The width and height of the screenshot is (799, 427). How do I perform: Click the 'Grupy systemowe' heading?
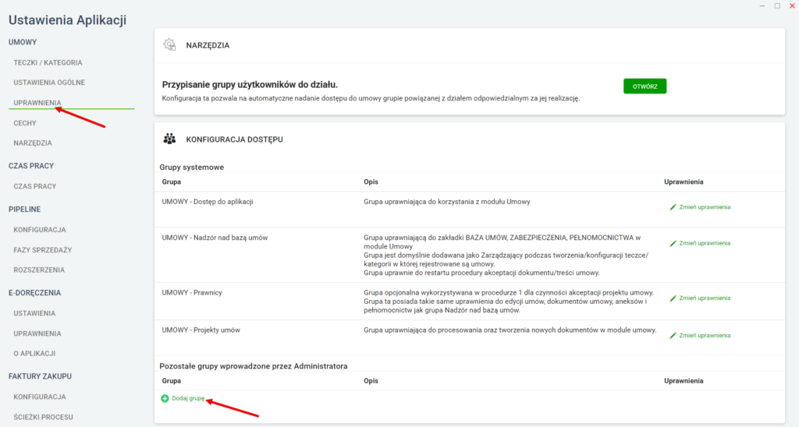coord(192,167)
